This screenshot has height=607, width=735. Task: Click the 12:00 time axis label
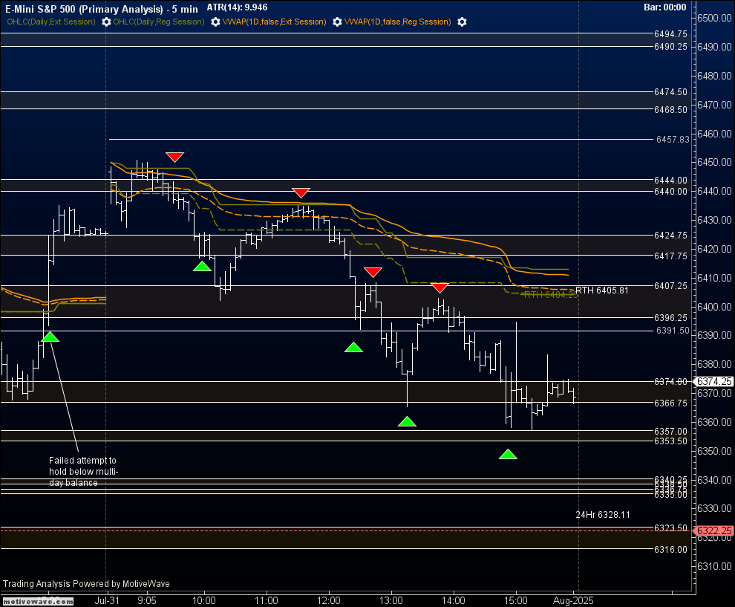click(329, 600)
